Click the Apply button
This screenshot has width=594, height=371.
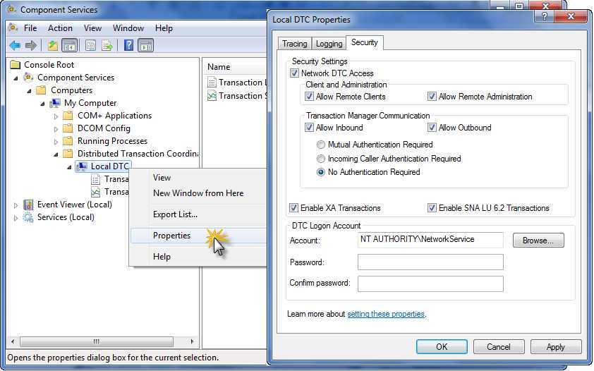pos(556,347)
